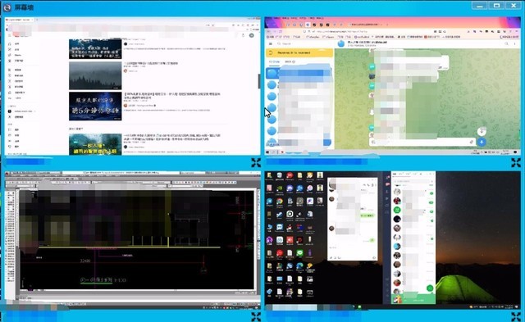Open the Telegram chat three-dot options menu

pos(515,43)
